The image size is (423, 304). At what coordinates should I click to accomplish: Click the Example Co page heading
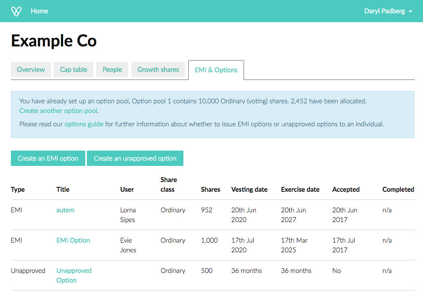click(x=54, y=41)
